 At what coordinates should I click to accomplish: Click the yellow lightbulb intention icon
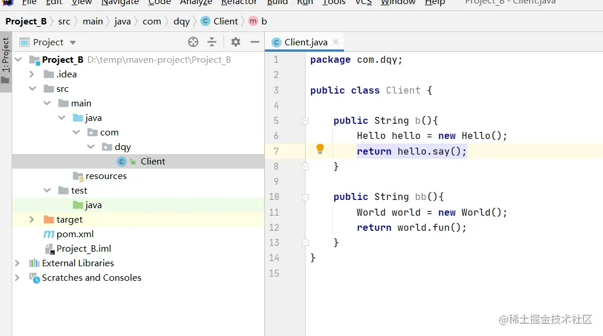click(x=320, y=149)
